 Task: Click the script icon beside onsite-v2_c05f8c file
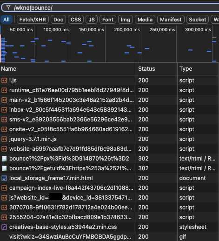pyautogui.click(x=4, y=129)
